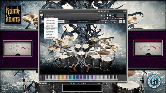Image resolution: width=166 pixels, height=93 pixels.
Task: Toggle the instrument Mute M button
Action: (x=107, y=18)
